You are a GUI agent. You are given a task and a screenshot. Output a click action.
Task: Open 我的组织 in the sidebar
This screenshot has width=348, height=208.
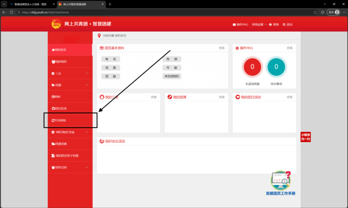[x=70, y=62]
